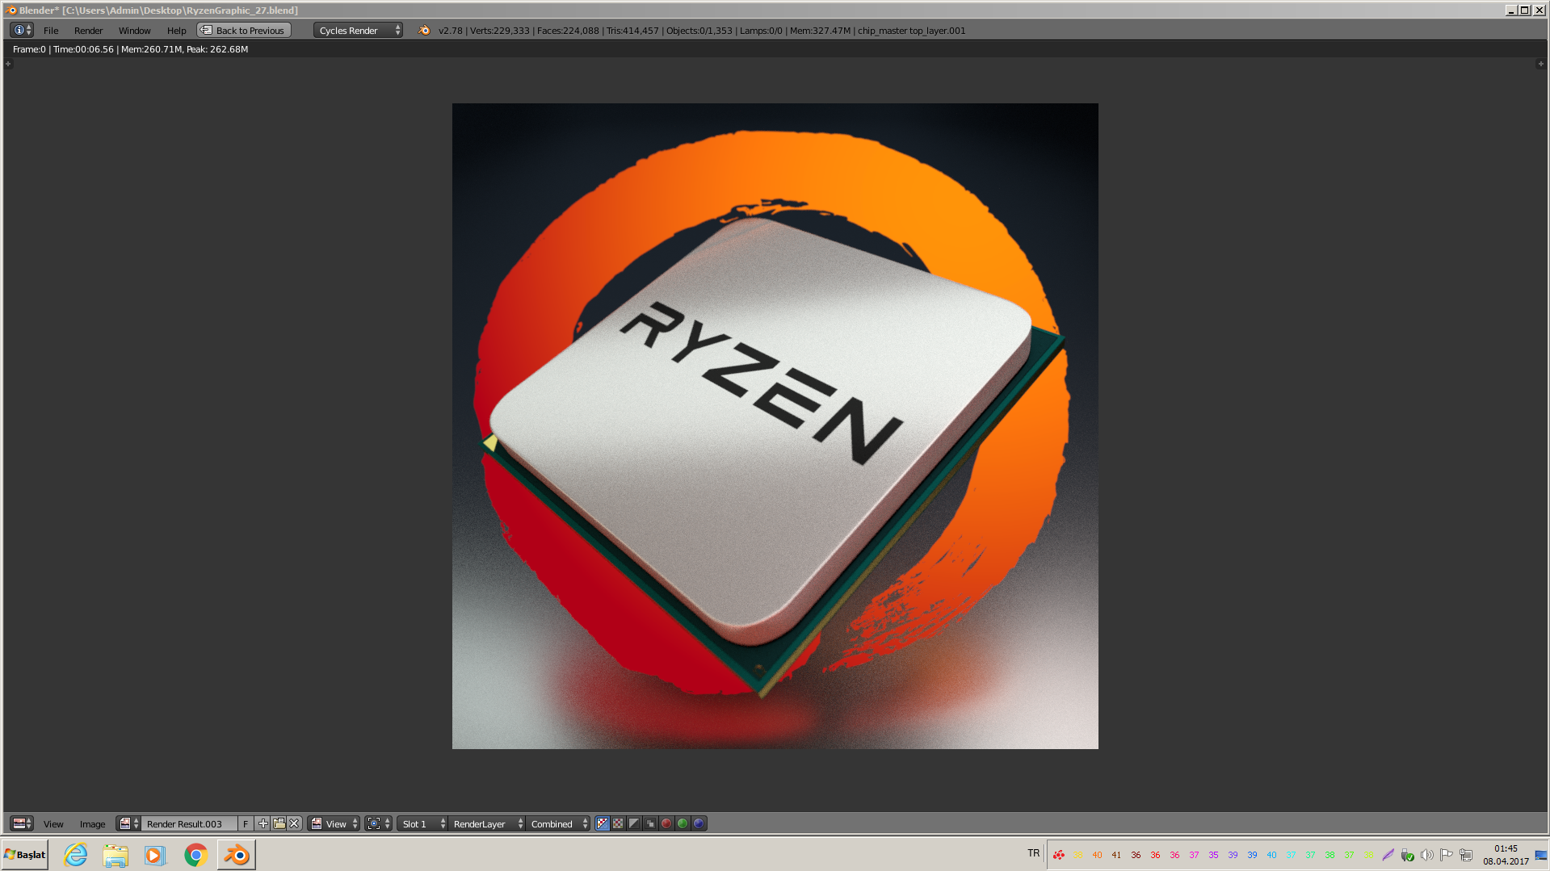
Task: Launch Internet Explorer from taskbar
Action: click(x=76, y=854)
